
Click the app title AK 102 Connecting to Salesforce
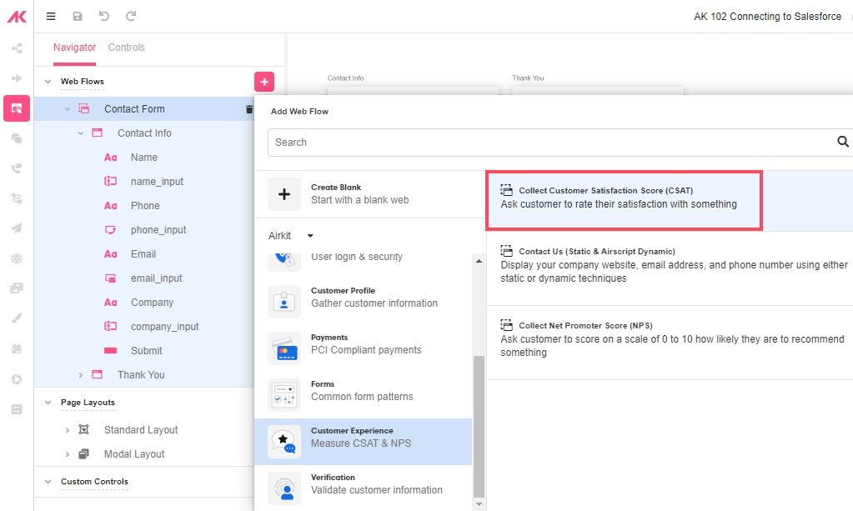coord(768,17)
